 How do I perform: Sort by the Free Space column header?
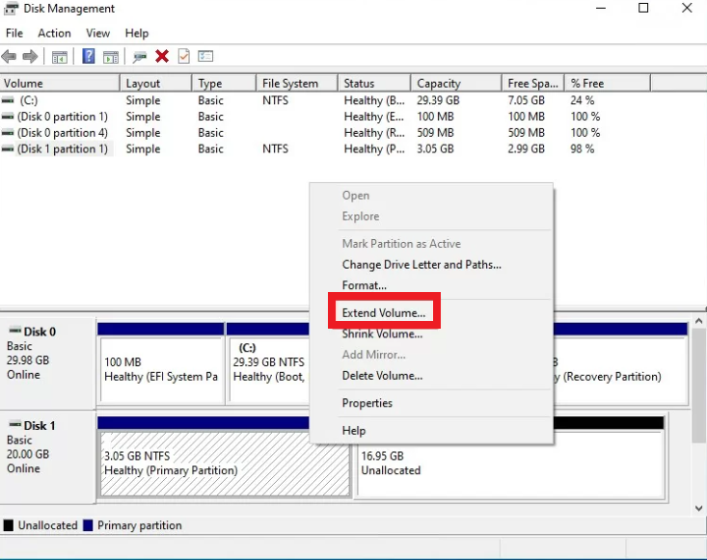coord(533,83)
